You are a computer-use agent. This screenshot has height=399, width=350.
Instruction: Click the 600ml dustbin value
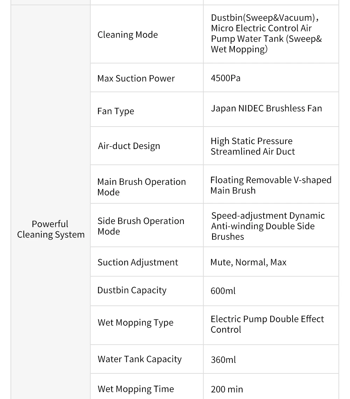[x=223, y=291]
